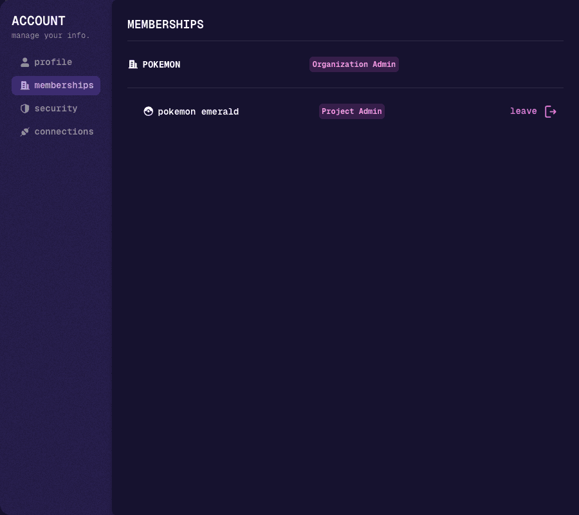The width and height of the screenshot is (579, 515).
Task: Click the connections plug icon
Action: [24, 132]
